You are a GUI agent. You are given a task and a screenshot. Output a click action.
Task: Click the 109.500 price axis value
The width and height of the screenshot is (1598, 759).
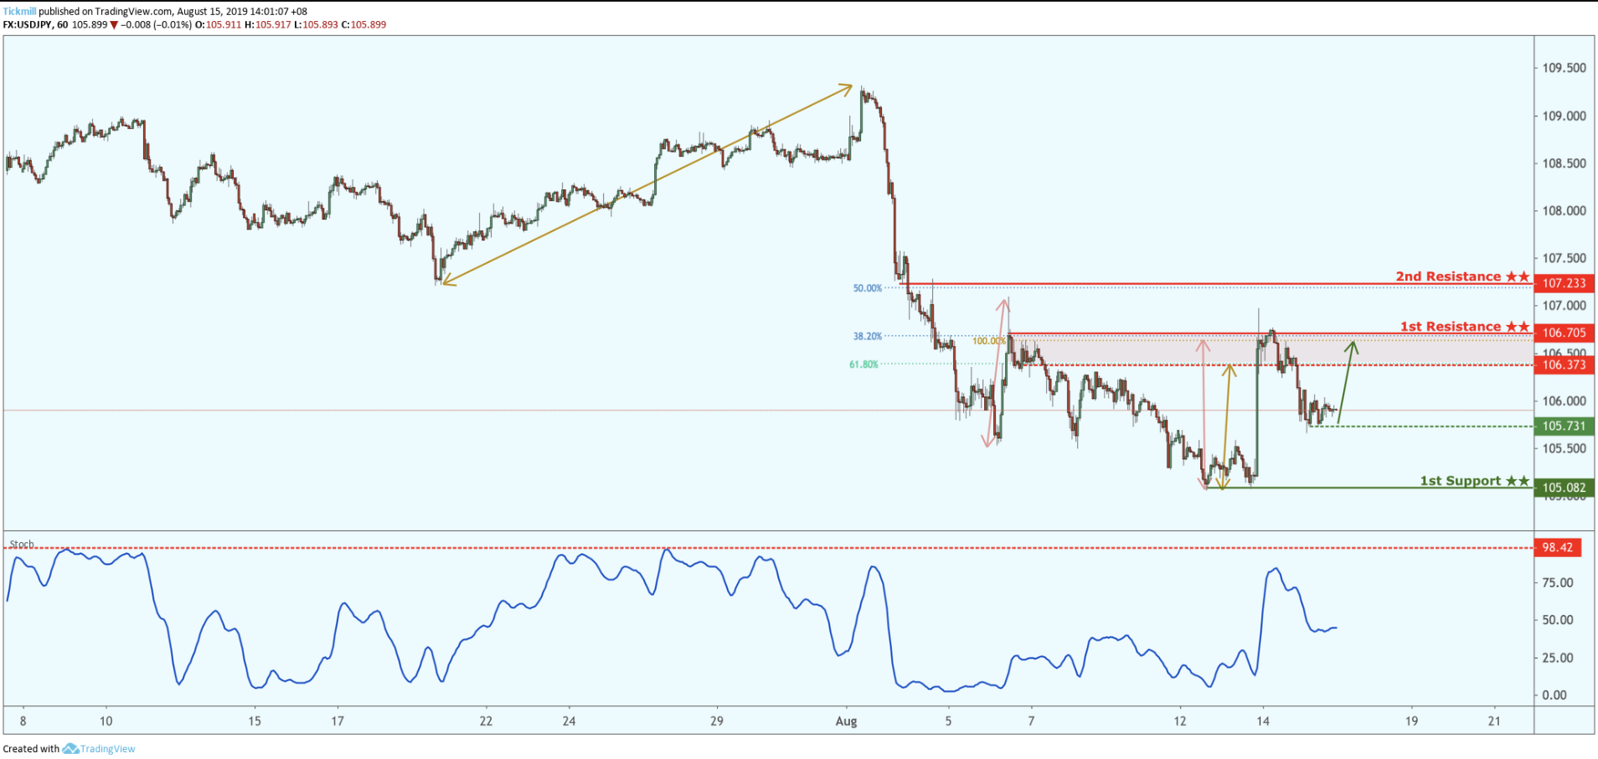pos(1564,68)
